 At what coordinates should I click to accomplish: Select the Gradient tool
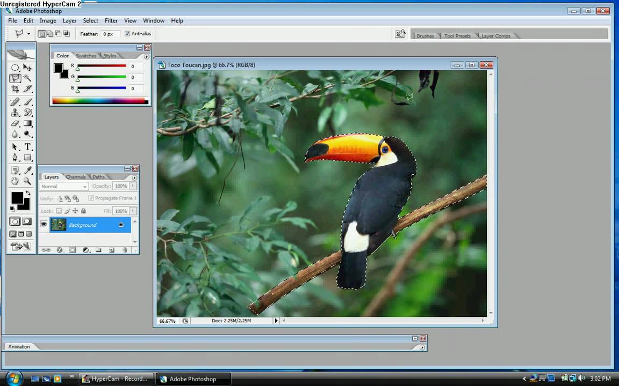click(x=27, y=123)
